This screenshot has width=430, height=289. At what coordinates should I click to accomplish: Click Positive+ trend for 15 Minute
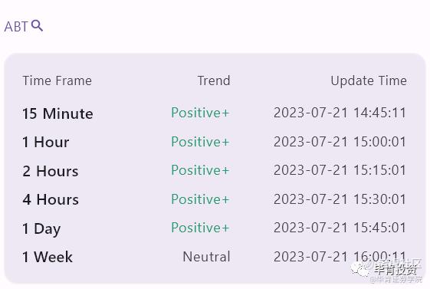(200, 113)
